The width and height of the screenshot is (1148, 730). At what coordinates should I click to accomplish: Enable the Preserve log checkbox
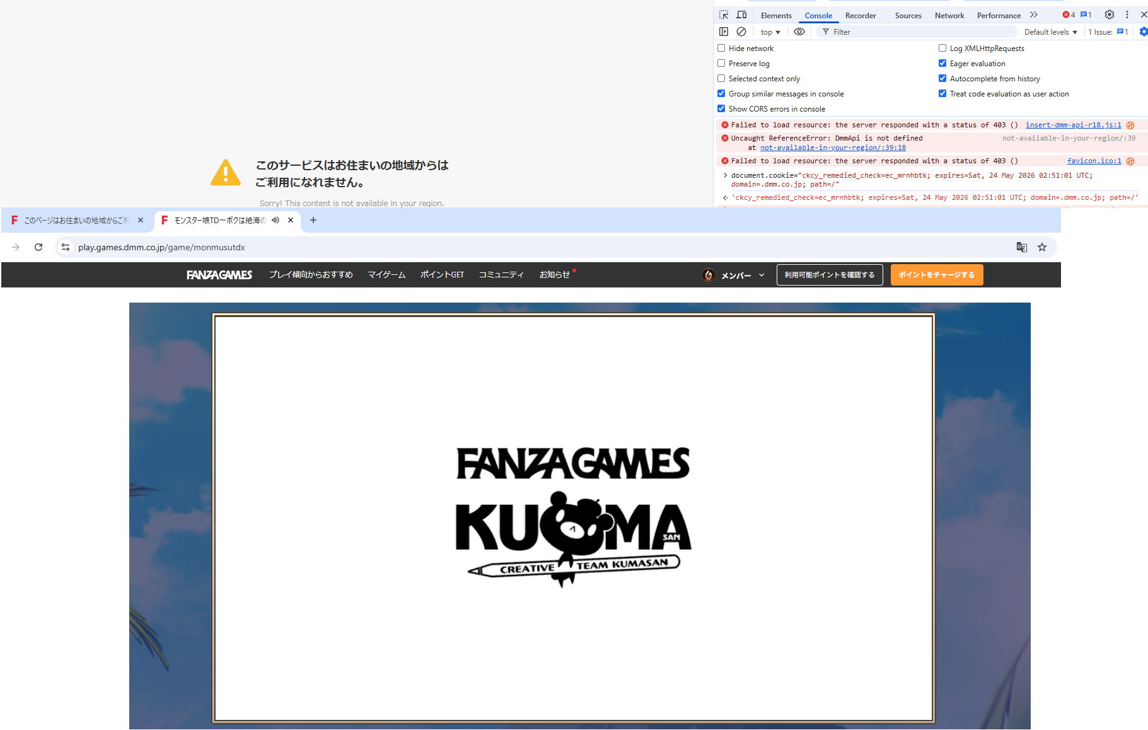point(721,63)
